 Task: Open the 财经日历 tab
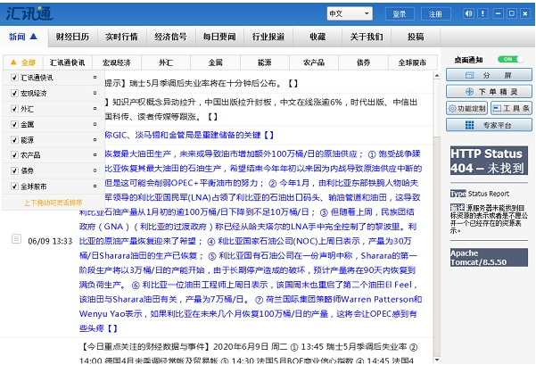point(72,37)
